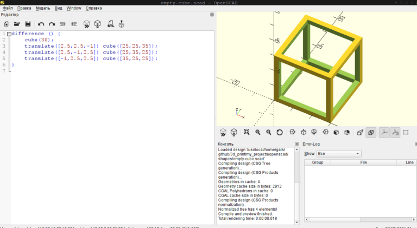The image size is (417, 228).
Task: Open the Window menu
Action: click(74, 8)
